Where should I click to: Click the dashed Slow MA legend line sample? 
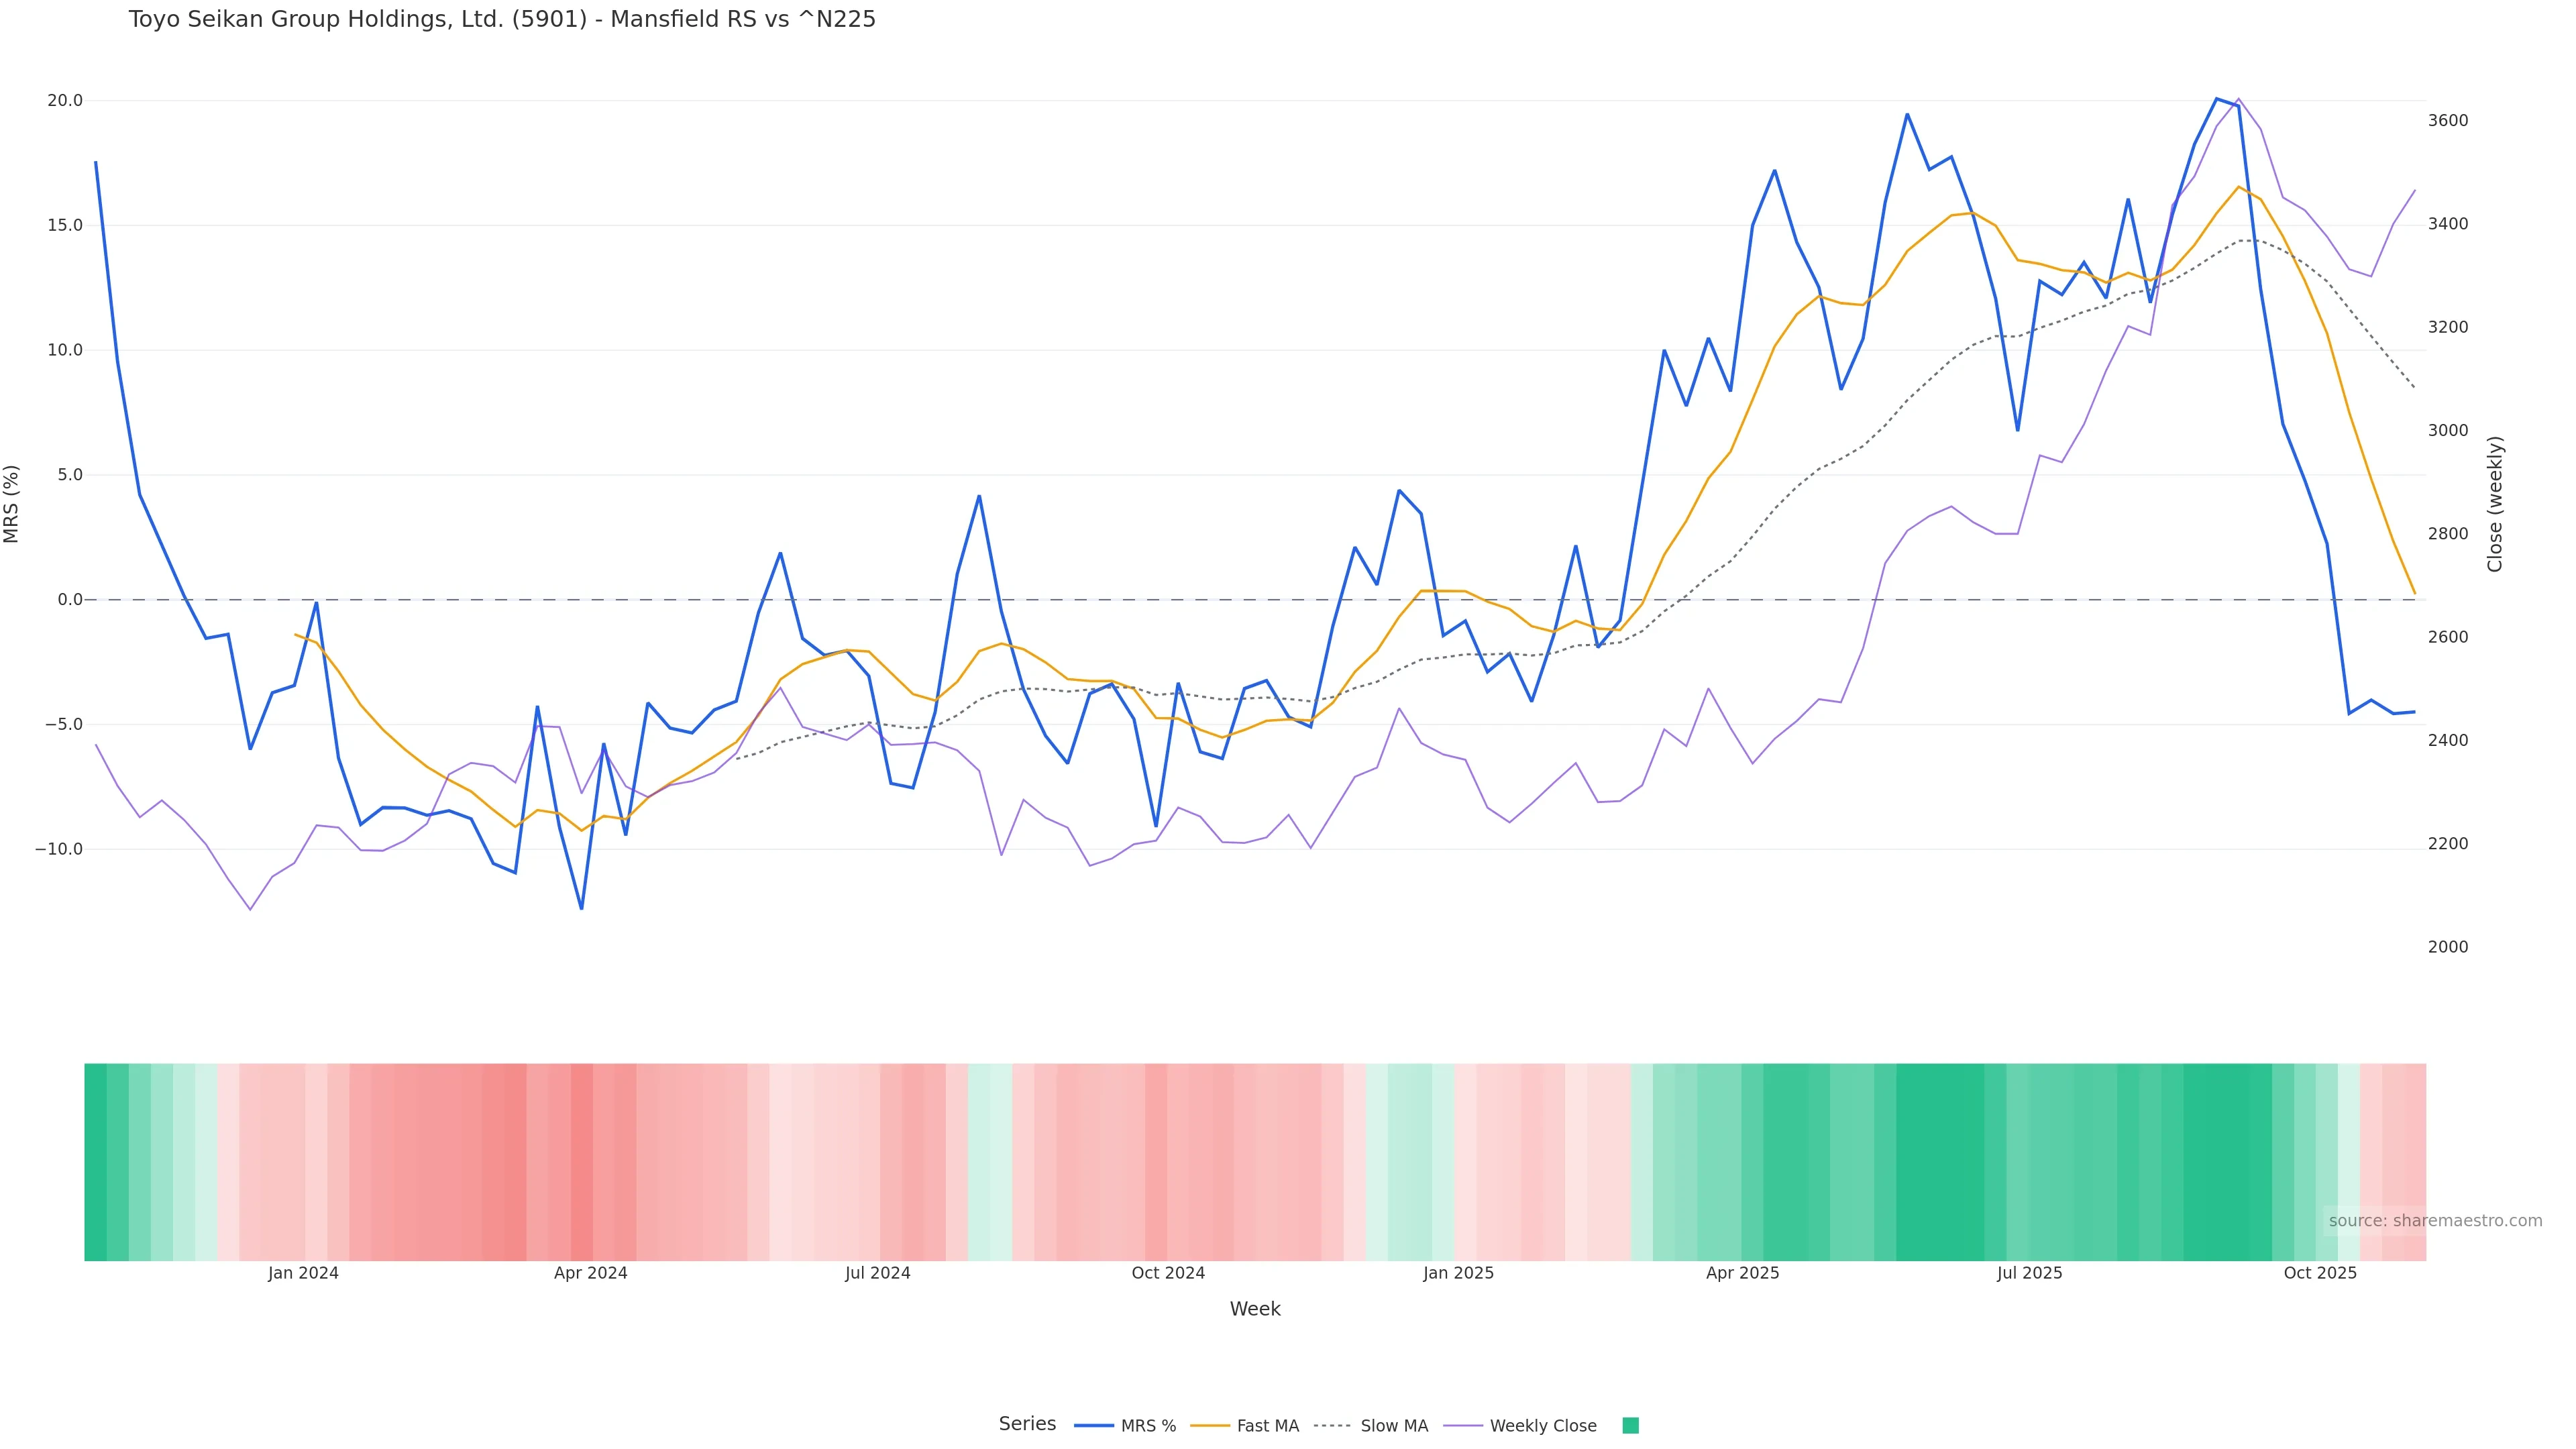1332,1426
